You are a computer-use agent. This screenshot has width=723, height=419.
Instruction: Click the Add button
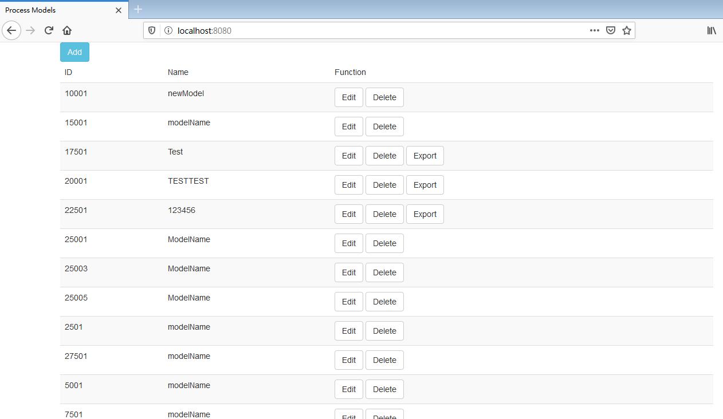[74, 52]
